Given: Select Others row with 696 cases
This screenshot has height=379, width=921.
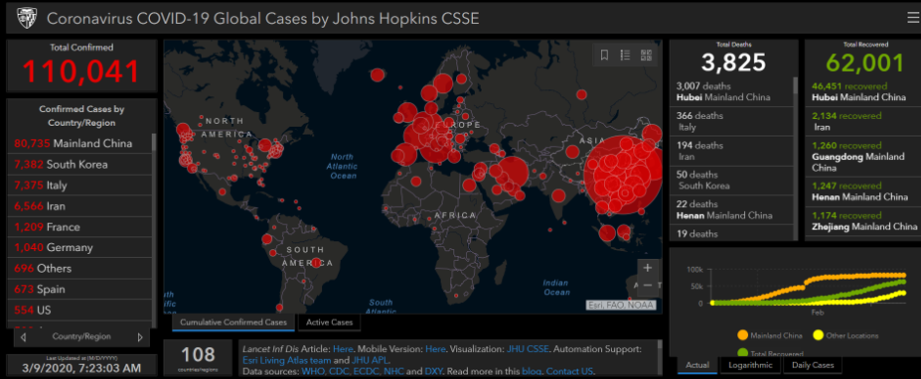Looking at the screenshot, I should [79, 269].
